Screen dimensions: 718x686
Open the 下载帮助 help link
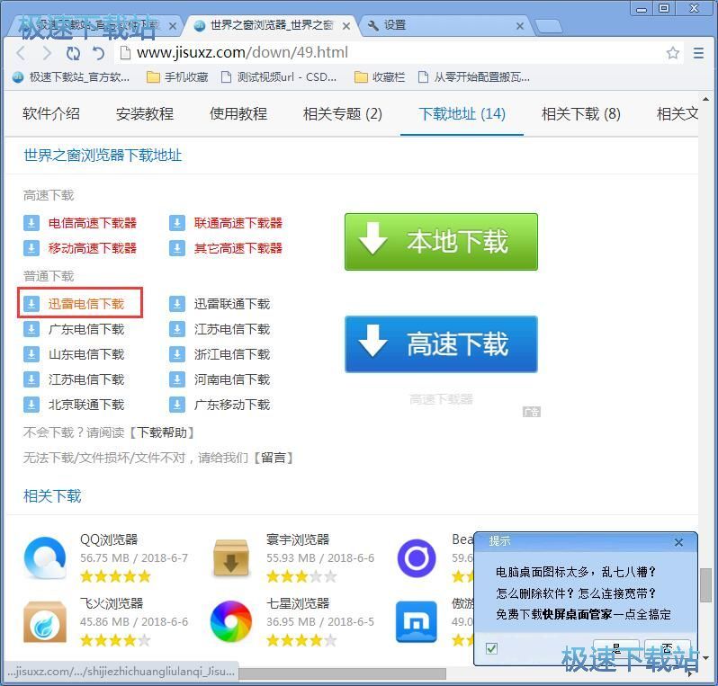point(162,432)
